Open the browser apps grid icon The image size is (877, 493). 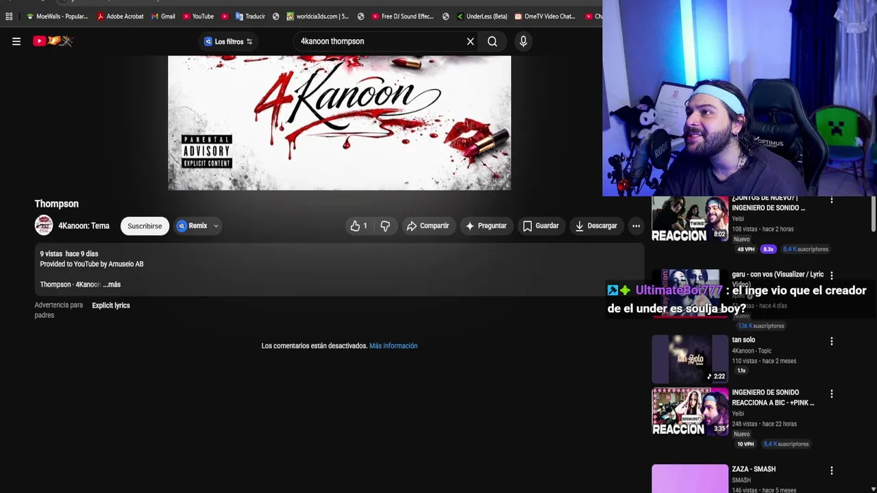tap(9, 16)
